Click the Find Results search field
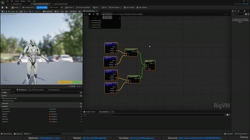 pyautogui.click(x=155, y=115)
